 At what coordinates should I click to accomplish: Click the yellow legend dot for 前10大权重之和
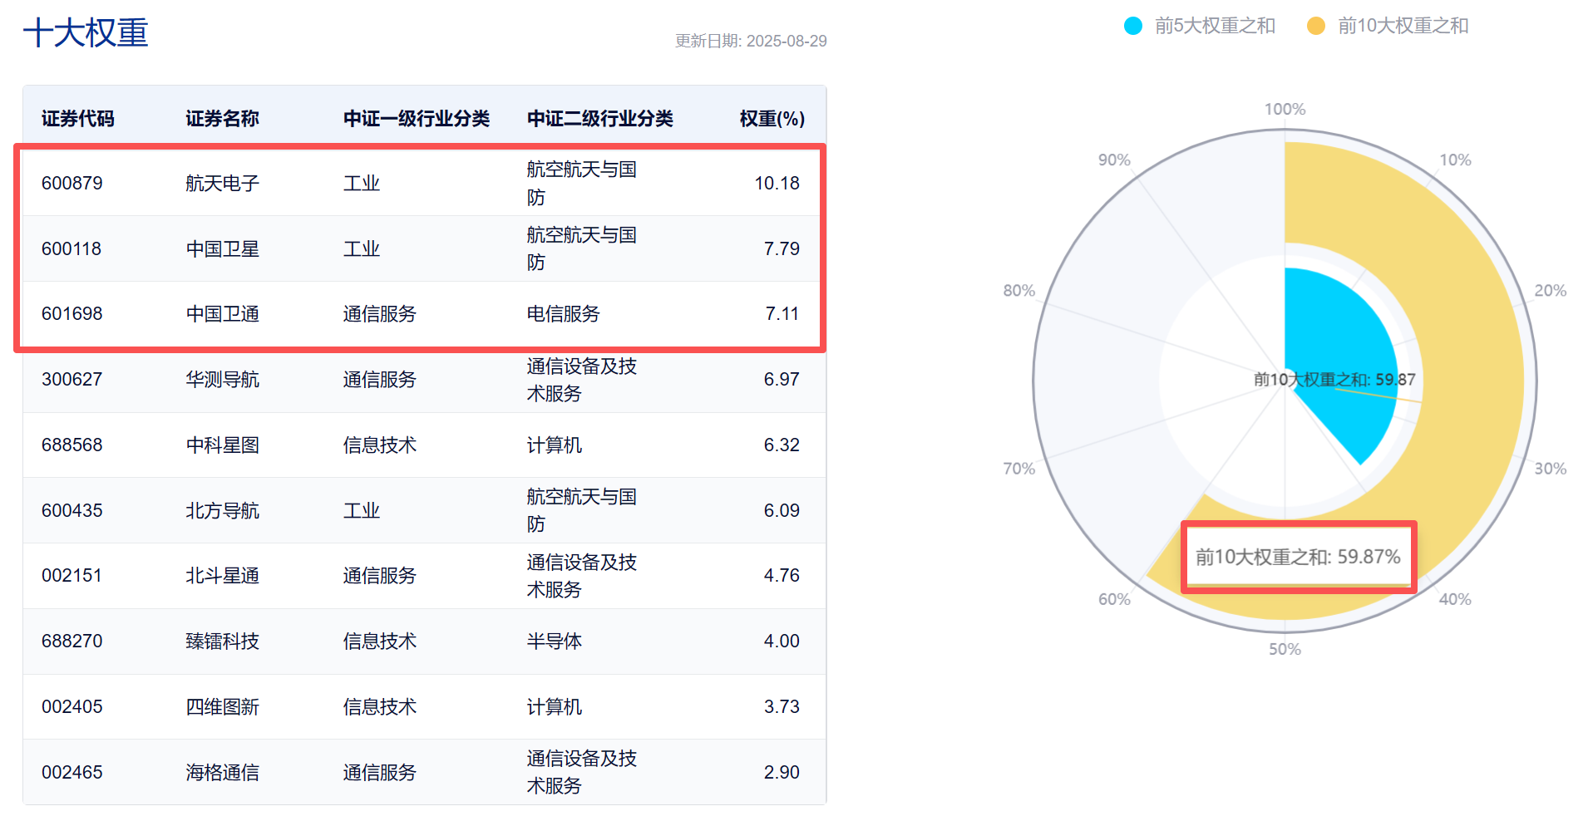tap(1316, 26)
